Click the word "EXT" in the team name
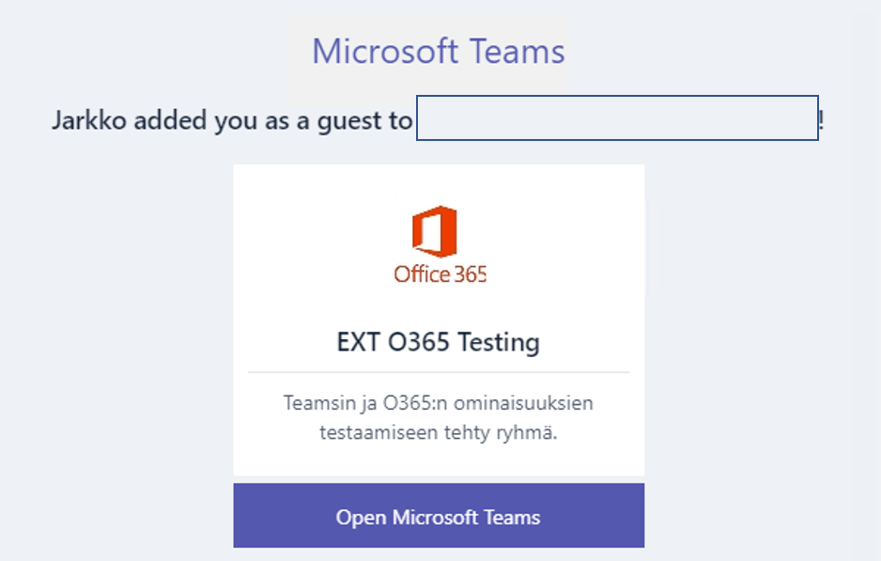Screen dimensions: 881x561 click(358, 341)
